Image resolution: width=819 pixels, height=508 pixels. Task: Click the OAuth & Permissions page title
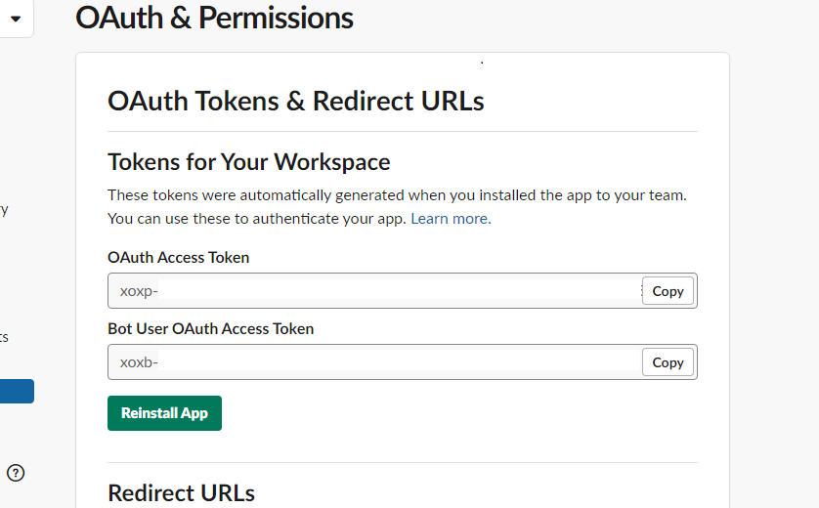(214, 18)
